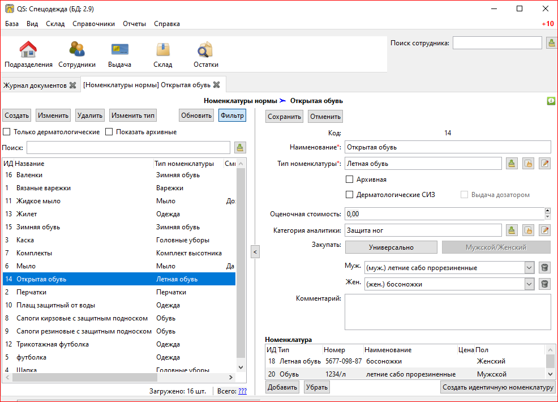Image resolution: width=558 pixels, height=402 pixels.
Task: Collapse the left panel with arrow button
Action: click(255, 252)
